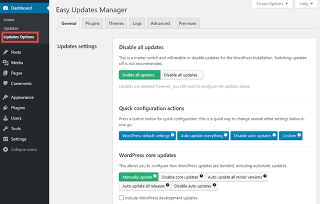The height and width of the screenshot is (204, 320).
Task: Click the Appearance paintbrush icon
Action: 6,97
